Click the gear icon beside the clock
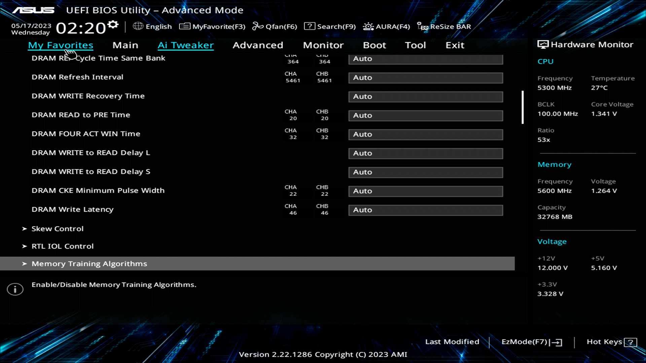This screenshot has height=363, width=646. point(112,24)
